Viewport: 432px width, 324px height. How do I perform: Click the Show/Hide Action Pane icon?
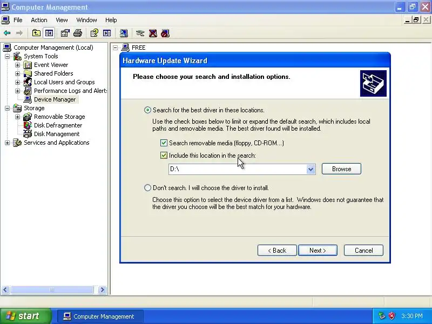pyautogui.click(x=107, y=33)
